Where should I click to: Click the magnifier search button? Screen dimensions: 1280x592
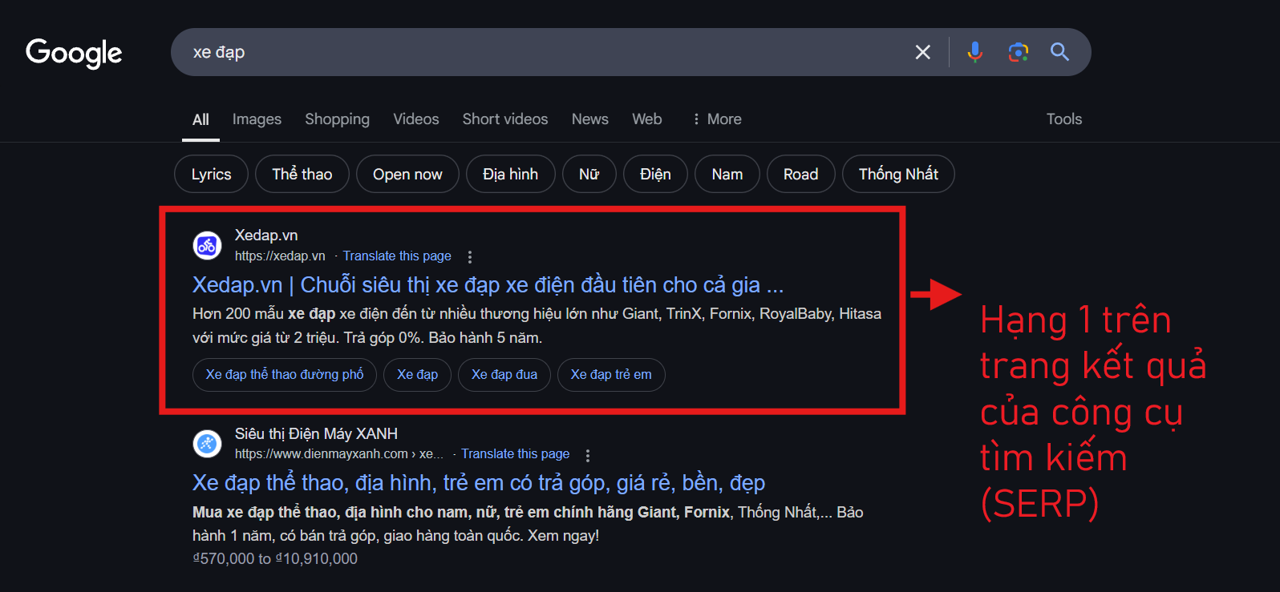pos(1059,52)
